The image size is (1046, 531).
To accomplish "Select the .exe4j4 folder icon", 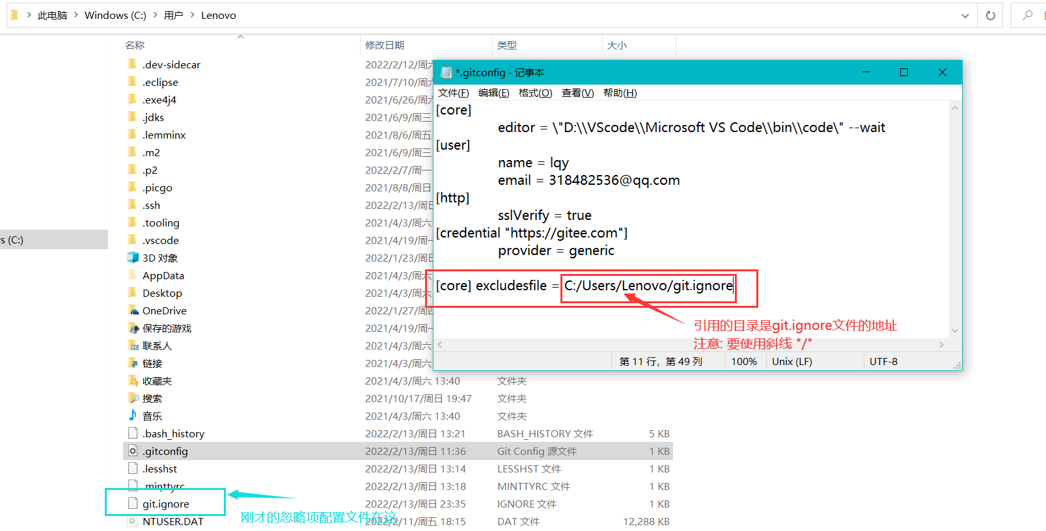I will [133, 100].
